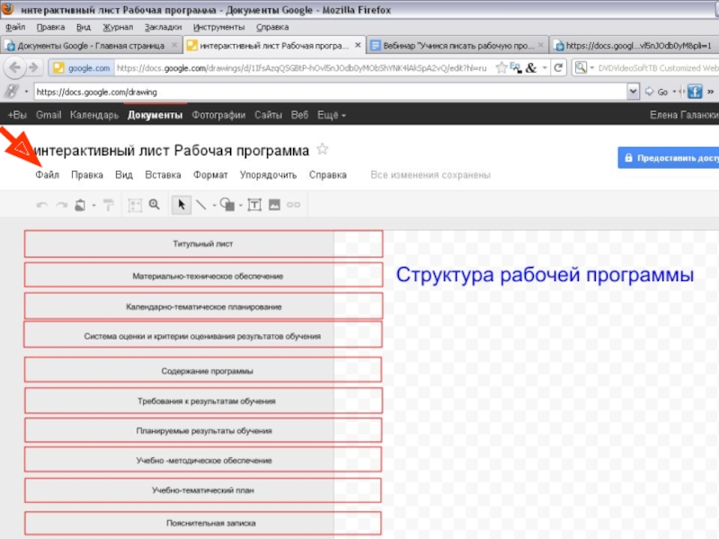The height and width of the screenshot is (539, 719).
Task: Open the Упорядочить menu
Action: coord(268,175)
